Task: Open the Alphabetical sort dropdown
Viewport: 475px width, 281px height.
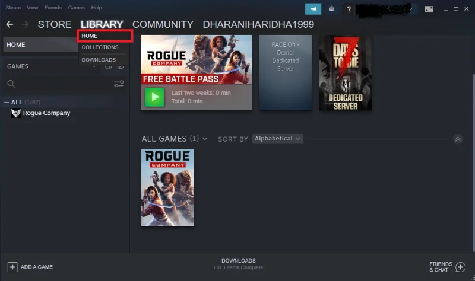Action: (277, 139)
